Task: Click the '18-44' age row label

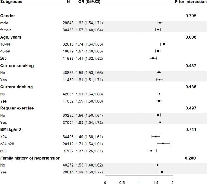Action: (5, 44)
